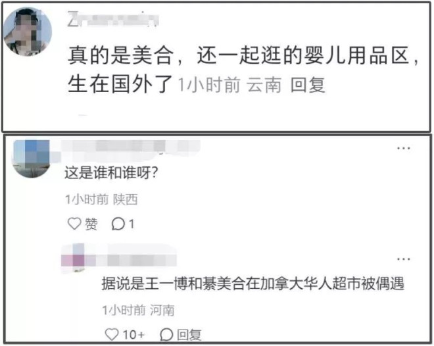Select the comment text 这是谁和谁呀?

coord(111,173)
